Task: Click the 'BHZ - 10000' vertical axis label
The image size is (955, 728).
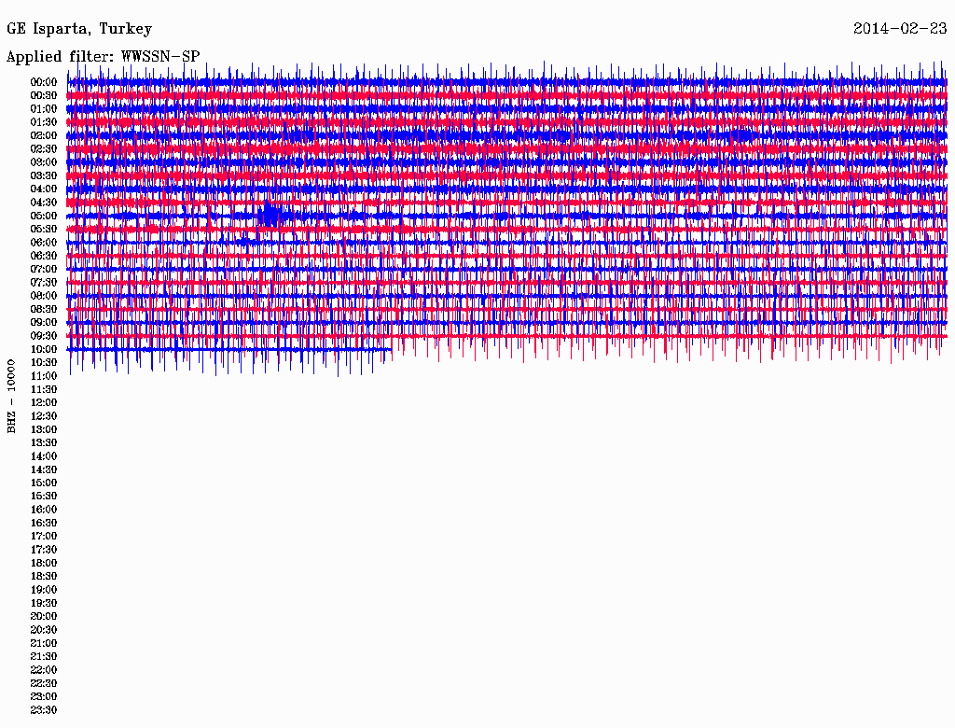Action: click(x=11, y=397)
